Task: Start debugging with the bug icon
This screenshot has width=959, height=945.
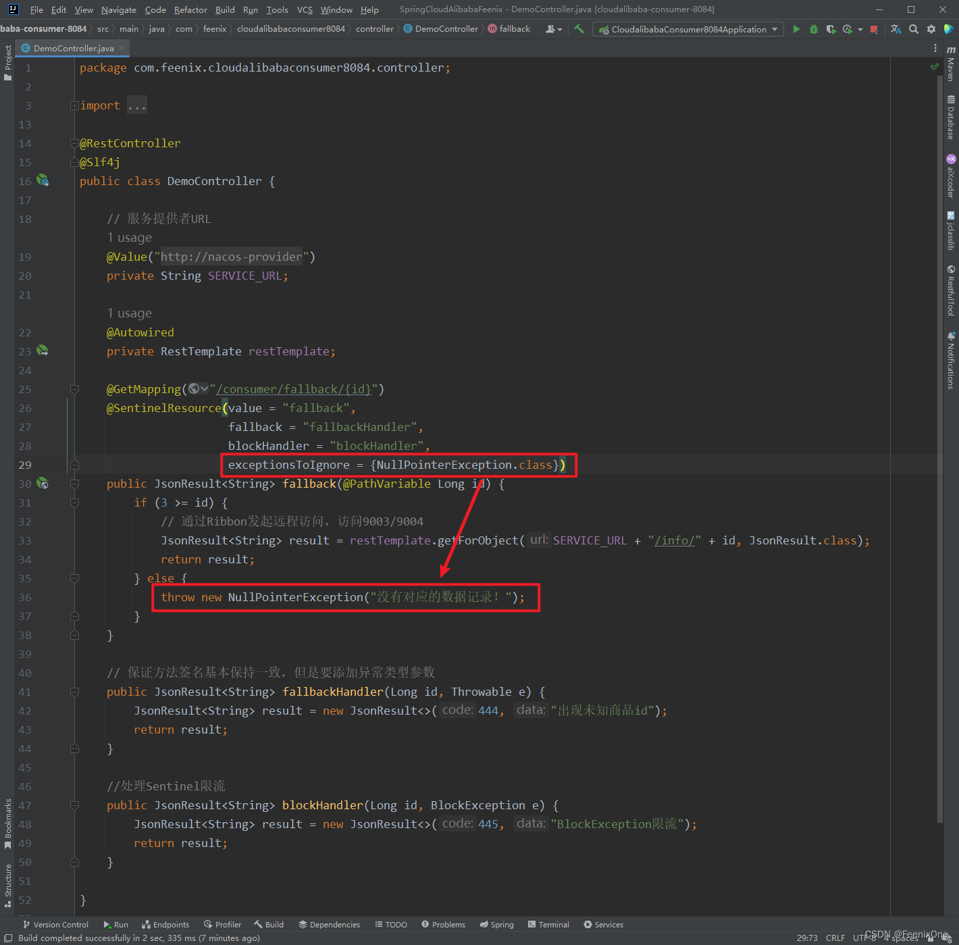Action: click(x=814, y=29)
